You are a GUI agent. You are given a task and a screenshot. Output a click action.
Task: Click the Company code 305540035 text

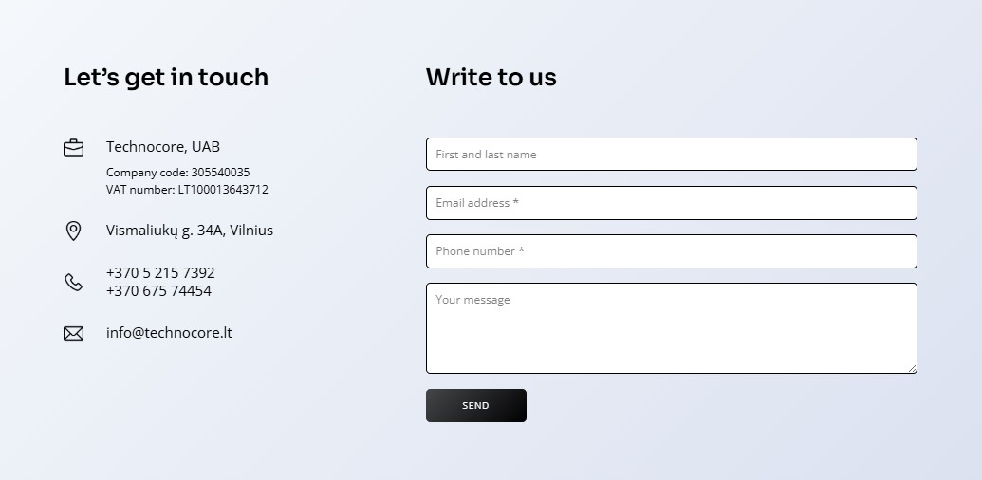tap(177, 173)
